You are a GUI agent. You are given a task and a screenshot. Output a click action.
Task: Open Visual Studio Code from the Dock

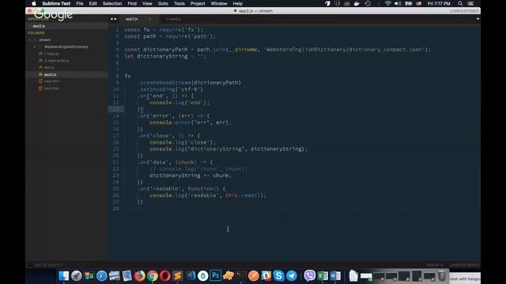[191, 276]
